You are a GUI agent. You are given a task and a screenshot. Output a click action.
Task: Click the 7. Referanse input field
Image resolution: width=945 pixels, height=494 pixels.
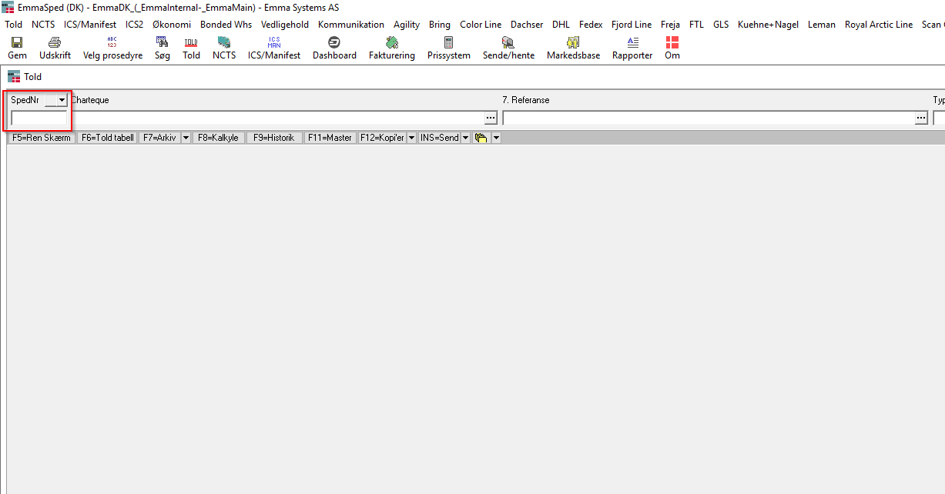pyautogui.click(x=709, y=118)
